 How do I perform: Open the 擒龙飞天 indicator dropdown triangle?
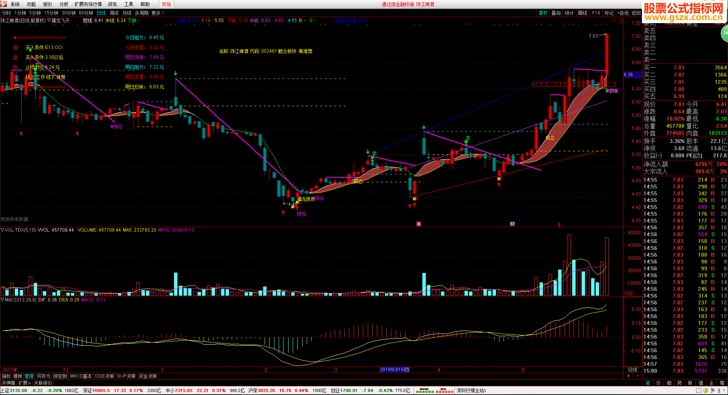pyautogui.click(x=49, y=20)
